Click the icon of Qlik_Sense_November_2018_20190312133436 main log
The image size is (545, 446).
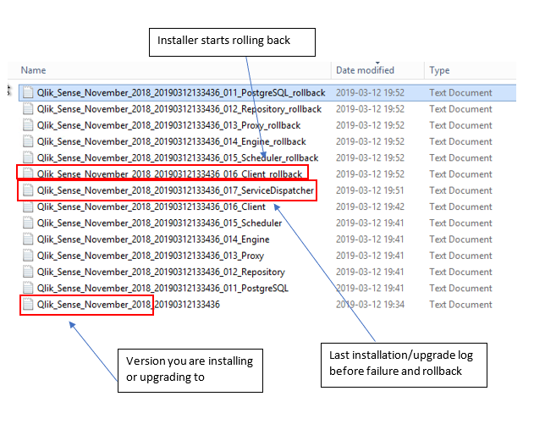tap(28, 305)
